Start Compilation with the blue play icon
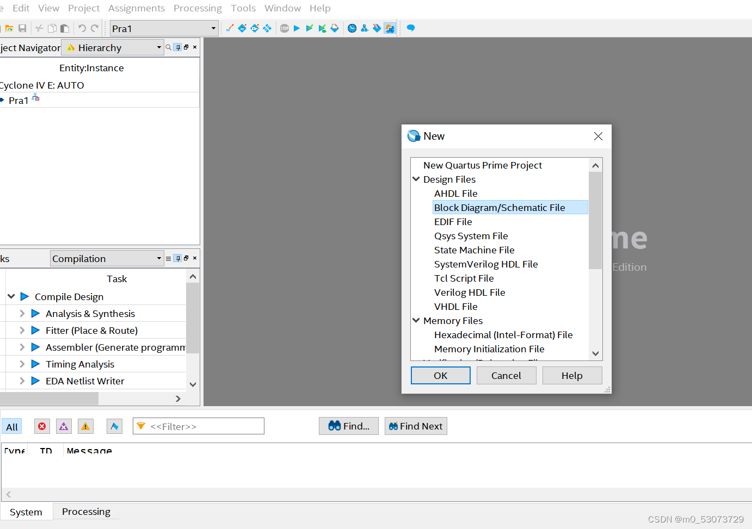This screenshot has width=752, height=529. coord(297,28)
